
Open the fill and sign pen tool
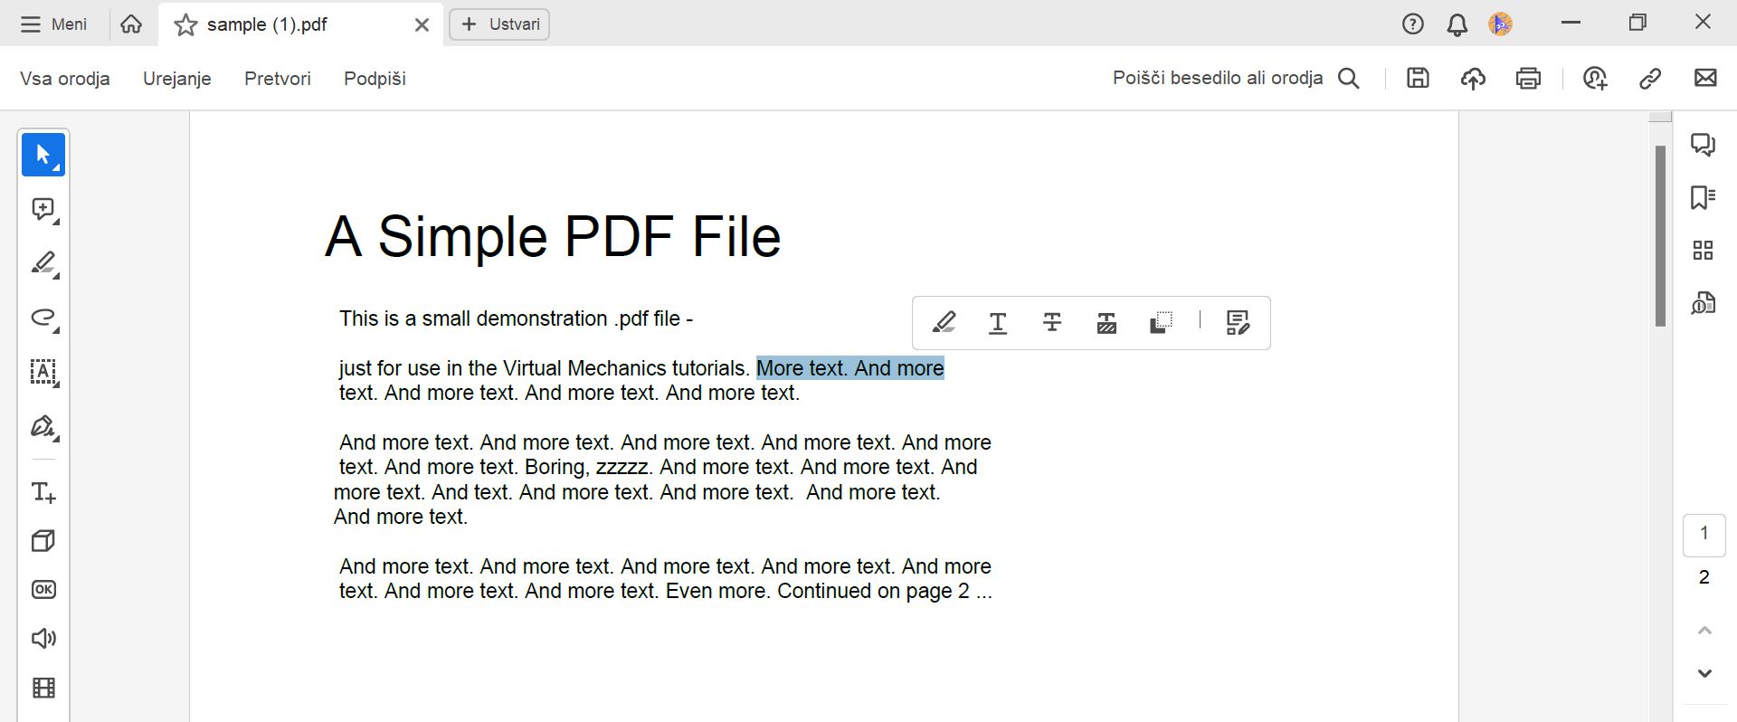[43, 426]
